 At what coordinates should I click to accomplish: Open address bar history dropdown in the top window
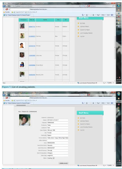click(x=80, y=6)
